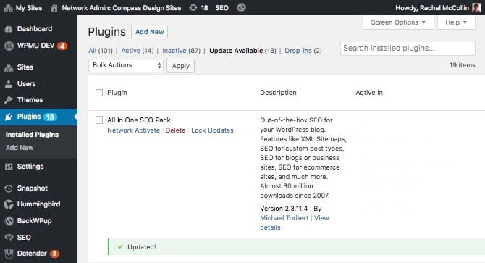Open the Themes menu item
The width and height of the screenshot is (485, 263).
[x=30, y=100]
